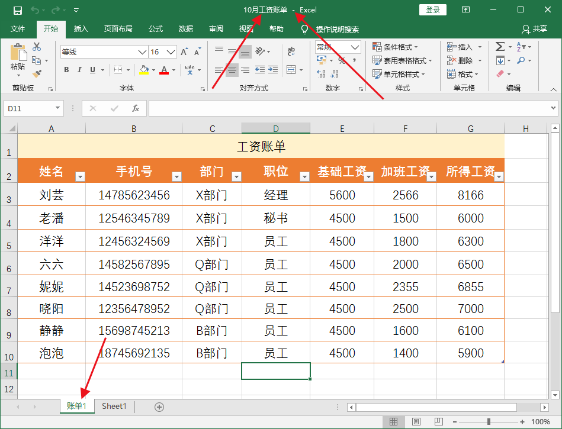Switch to the Sheet1 worksheet tab
The width and height of the screenshot is (562, 429).
114,407
